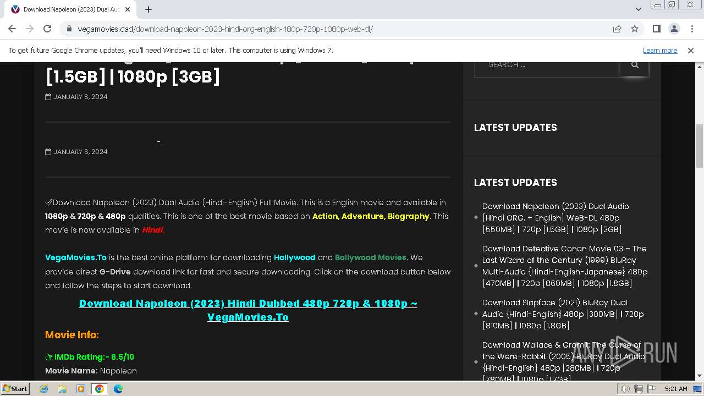Open the Windows Start menu
Image resolution: width=704 pixels, height=396 pixels.
click(15, 388)
